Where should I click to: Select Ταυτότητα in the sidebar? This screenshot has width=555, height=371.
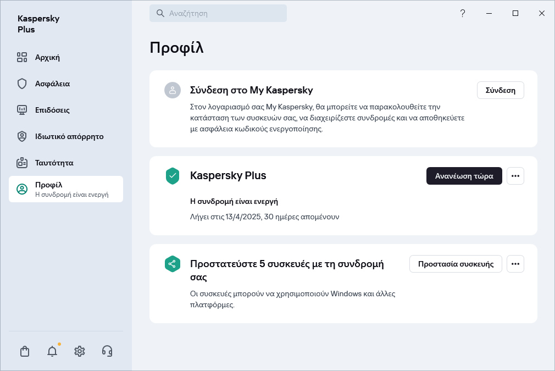tap(54, 163)
